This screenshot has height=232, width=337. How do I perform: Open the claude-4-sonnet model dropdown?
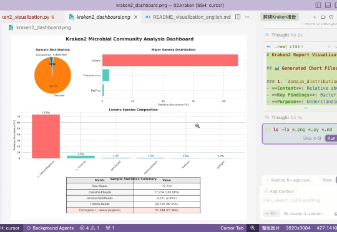[305, 213]
